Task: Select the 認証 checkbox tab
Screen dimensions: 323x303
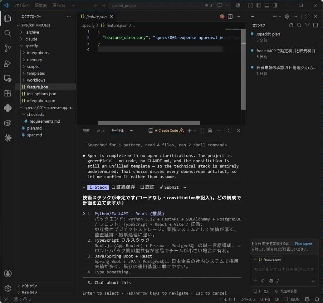Action: point(147,187)
